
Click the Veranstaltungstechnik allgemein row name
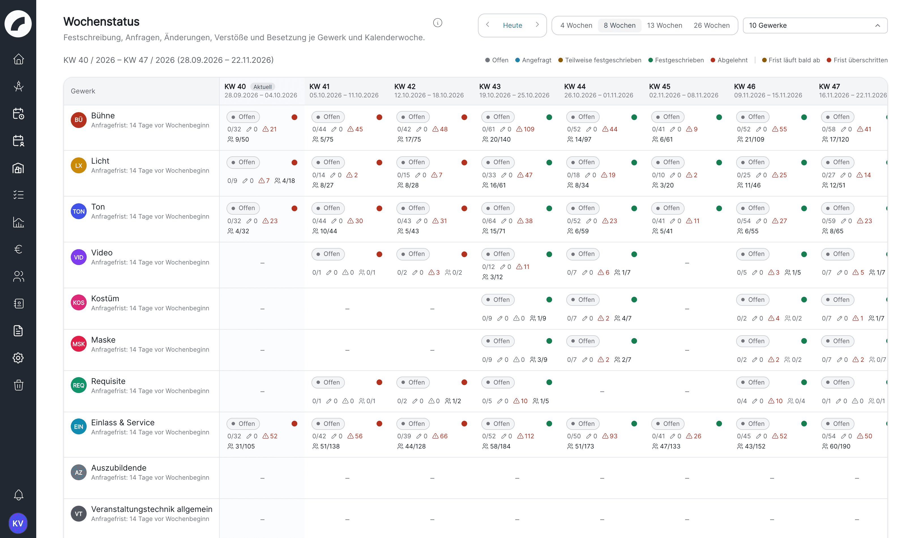point(151,509)
